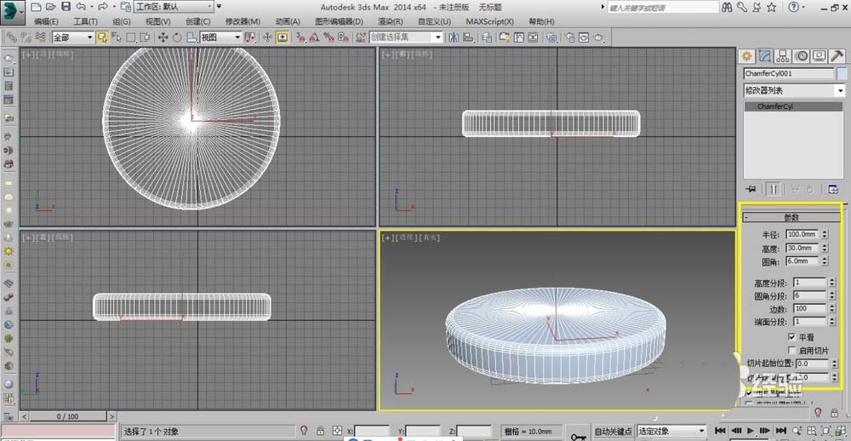Click the Pin Stack icon

(x=751, y=189)
